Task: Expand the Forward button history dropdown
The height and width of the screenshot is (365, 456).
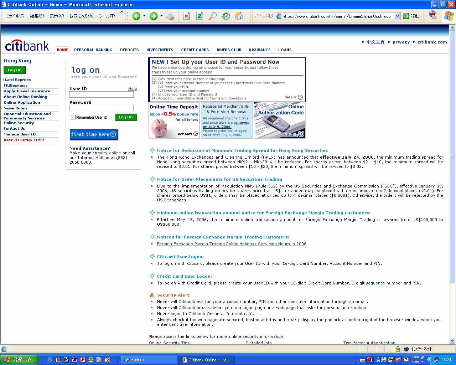Action: 161,16
